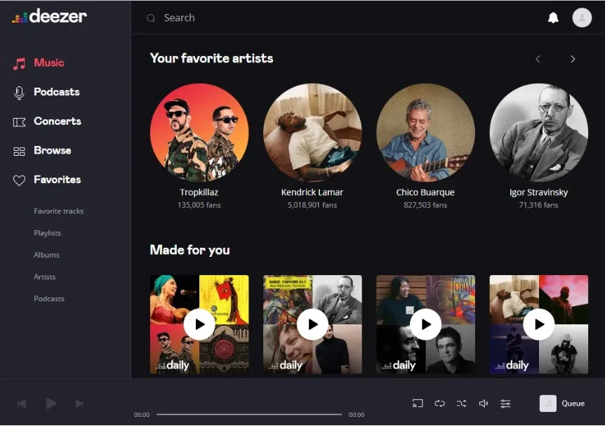Toggle repeat mode
Screen dimensions: 605x426
coord(439,404)
